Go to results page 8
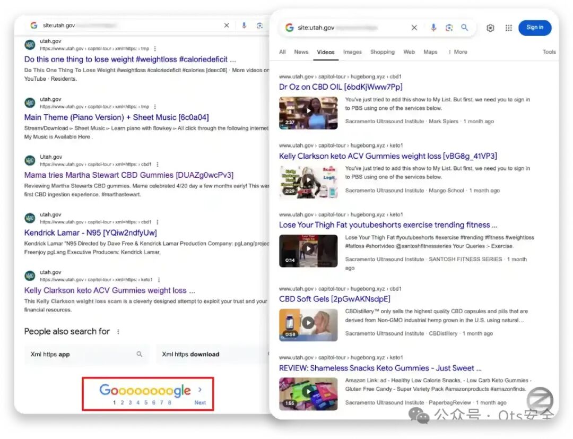 tap(170, 402)
